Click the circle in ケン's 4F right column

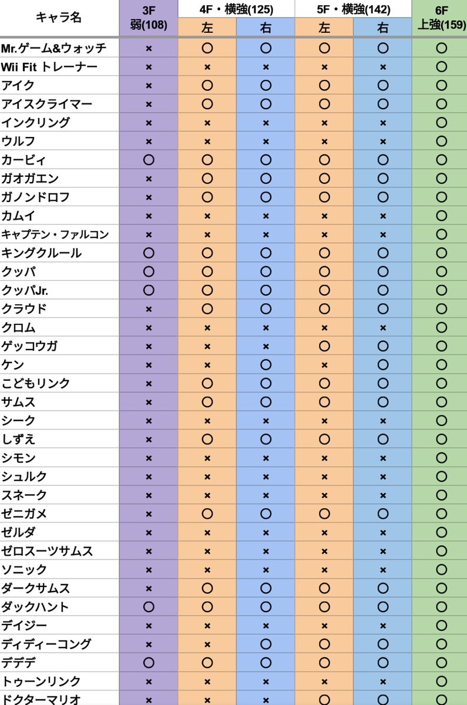(266, 365)
